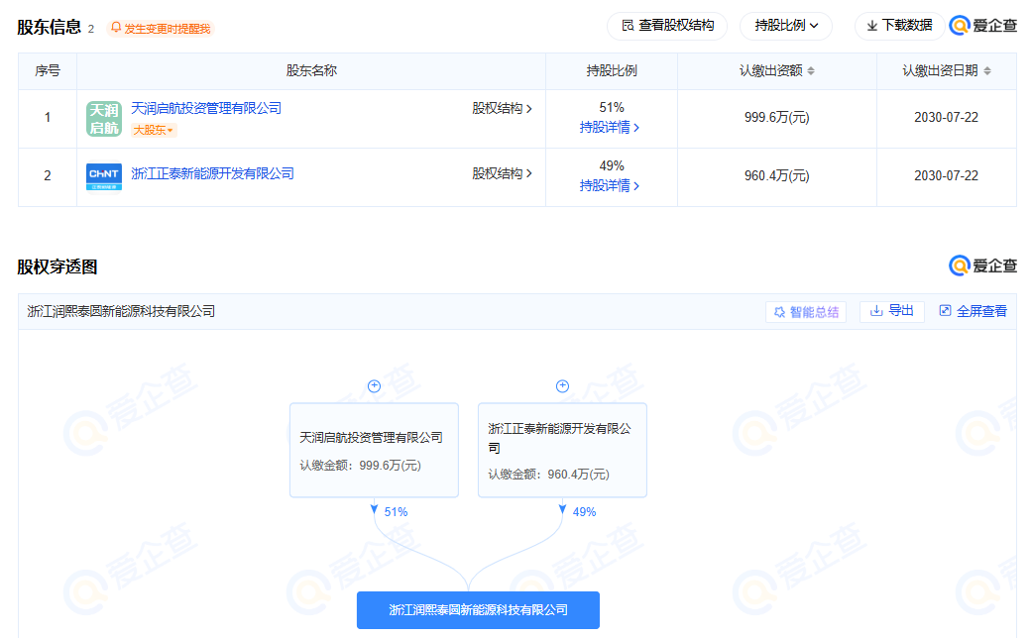The image size is (1031, 638).
Task: Open 股权结构 for 浙江正泰新能源开发有限公司
Action: pyautogui.click(x=502, y=173)
